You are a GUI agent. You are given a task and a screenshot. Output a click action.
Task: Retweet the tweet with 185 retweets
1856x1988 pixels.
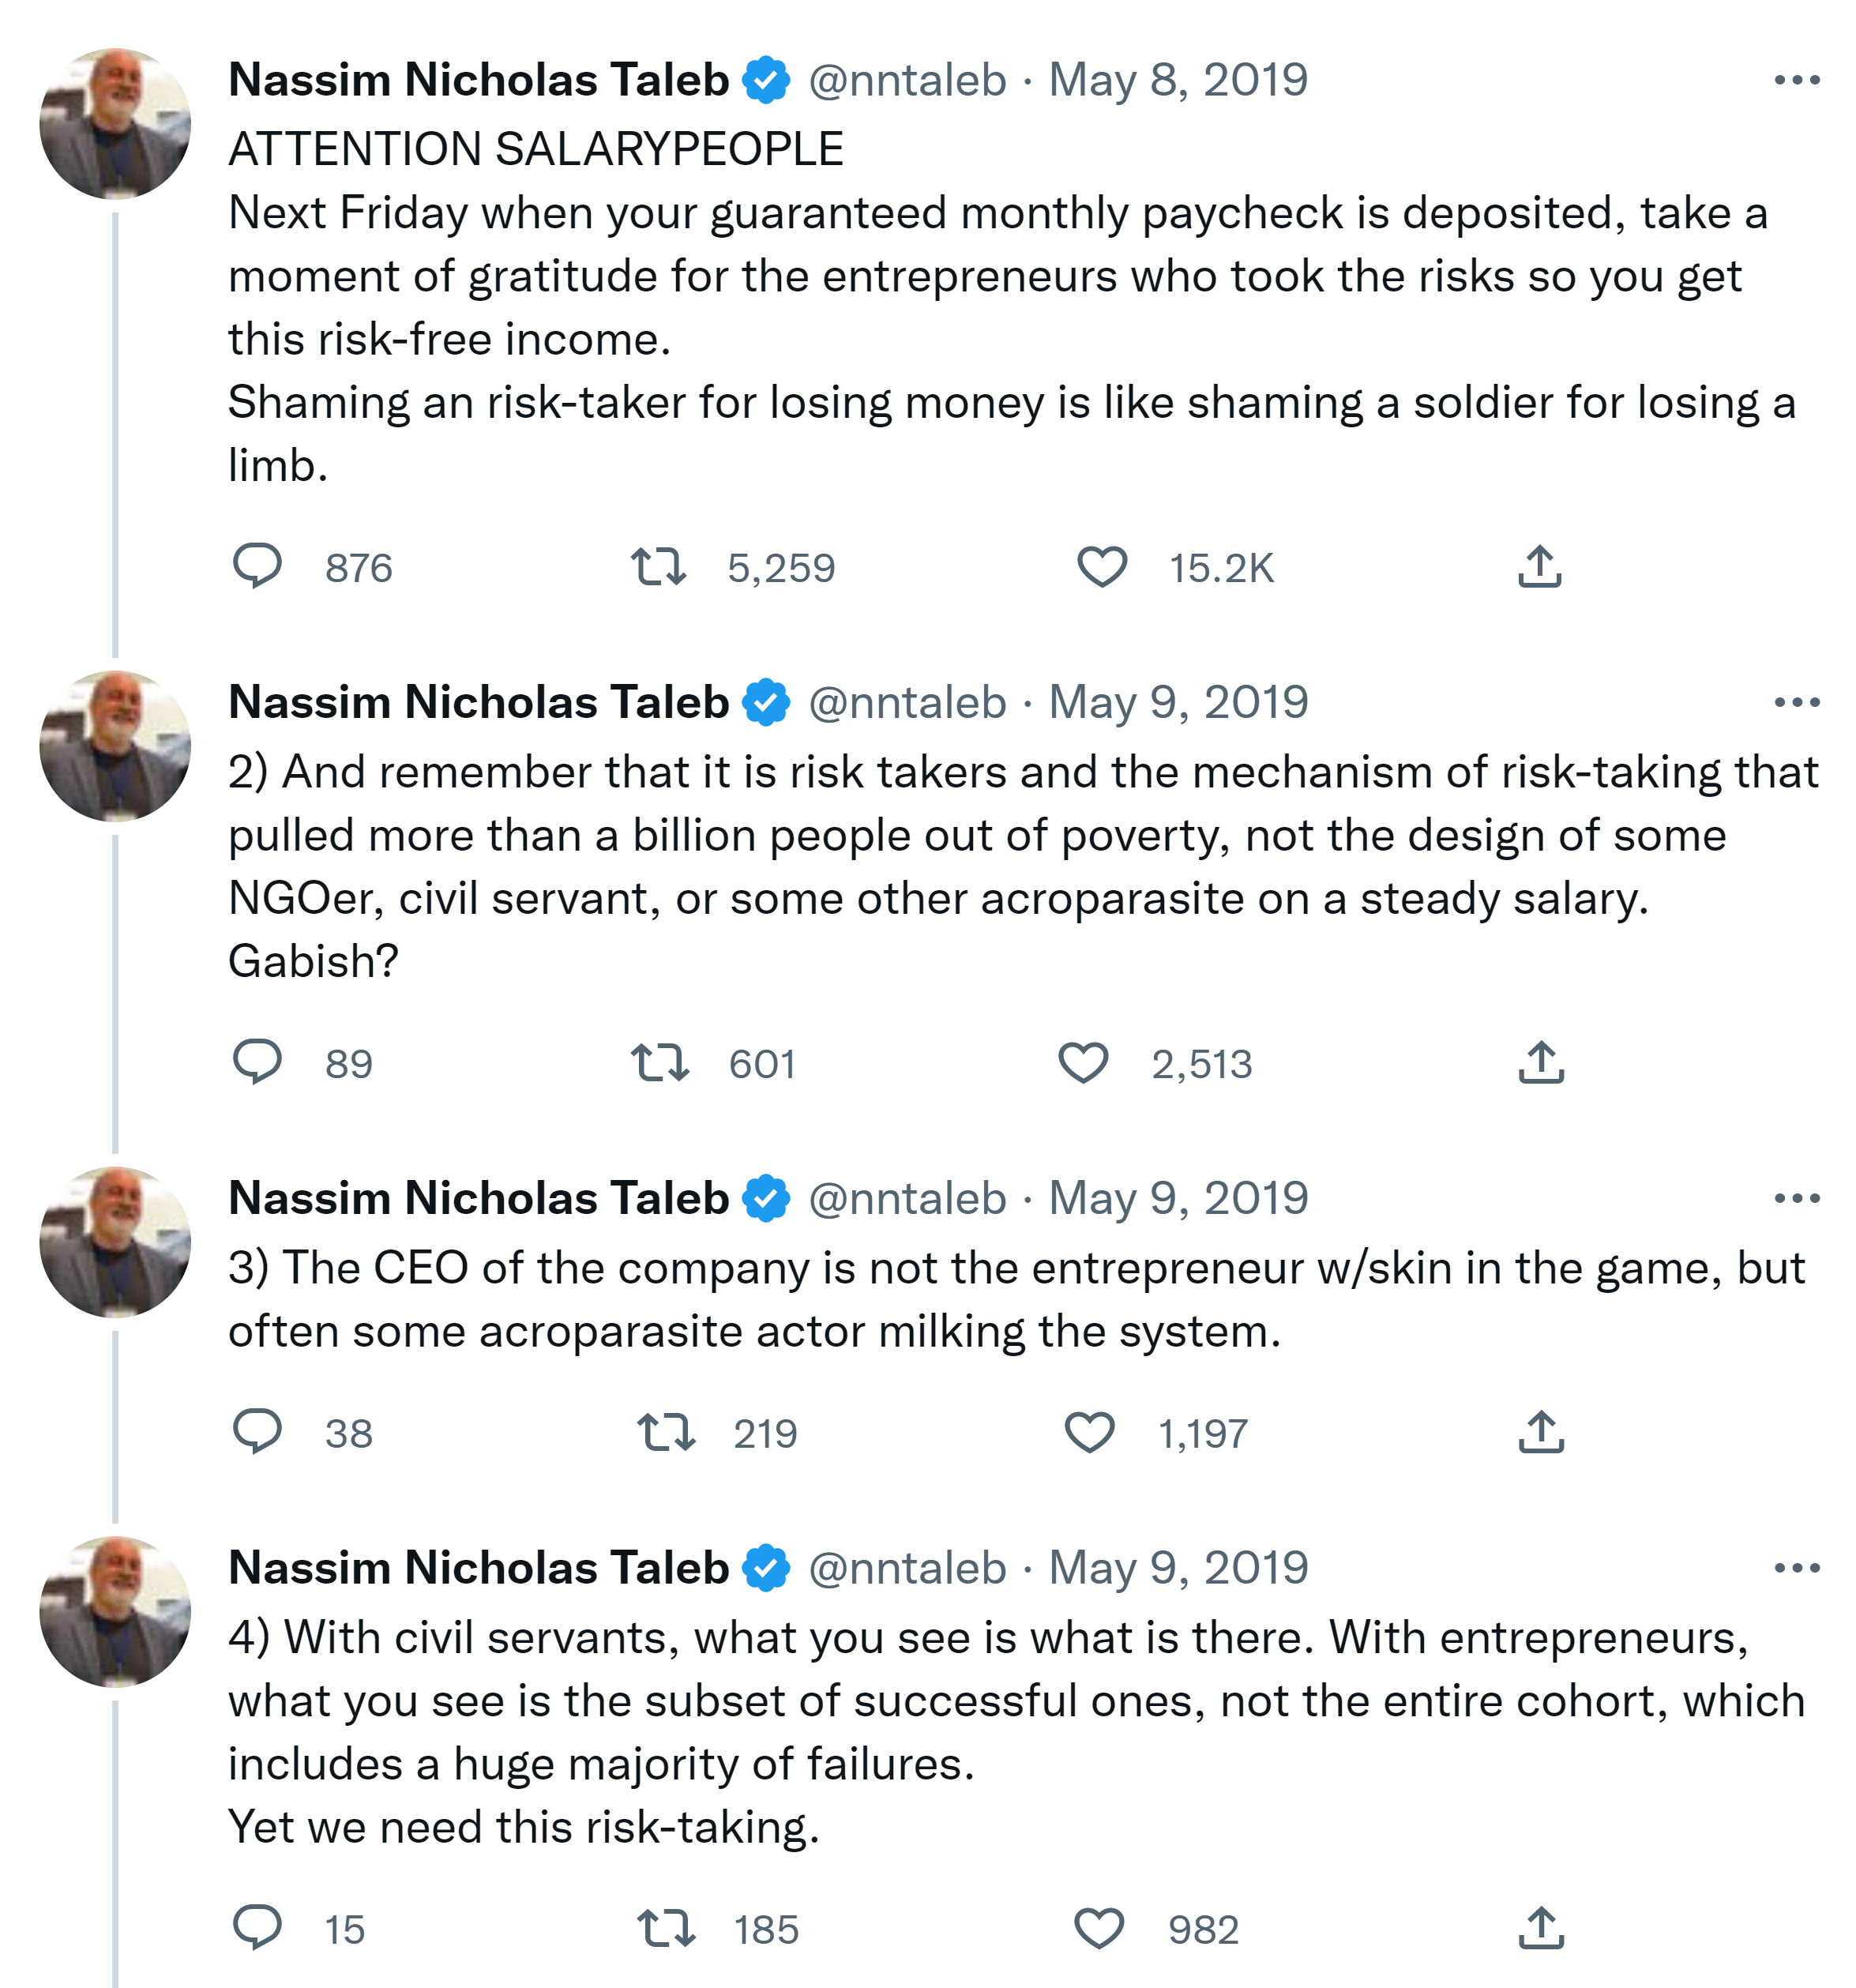coord(666,1927)
